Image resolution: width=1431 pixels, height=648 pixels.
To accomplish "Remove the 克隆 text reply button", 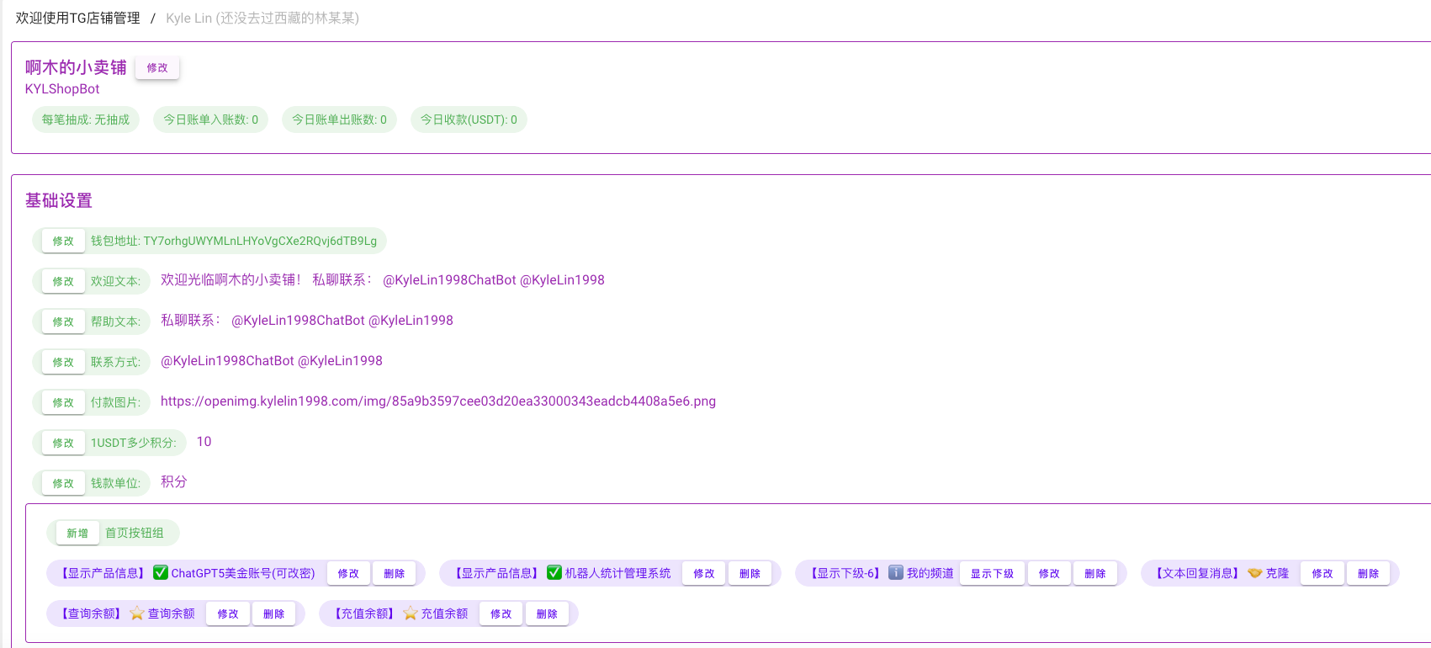I will [x=1368, y=573].
